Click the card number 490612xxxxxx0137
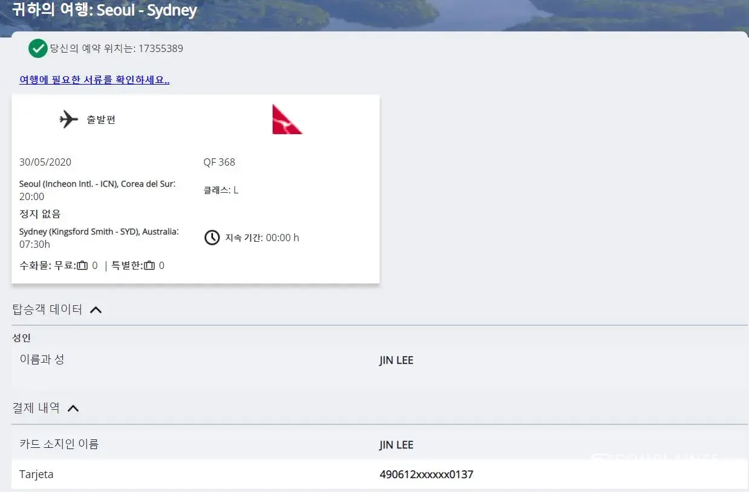 pos(426,474)
